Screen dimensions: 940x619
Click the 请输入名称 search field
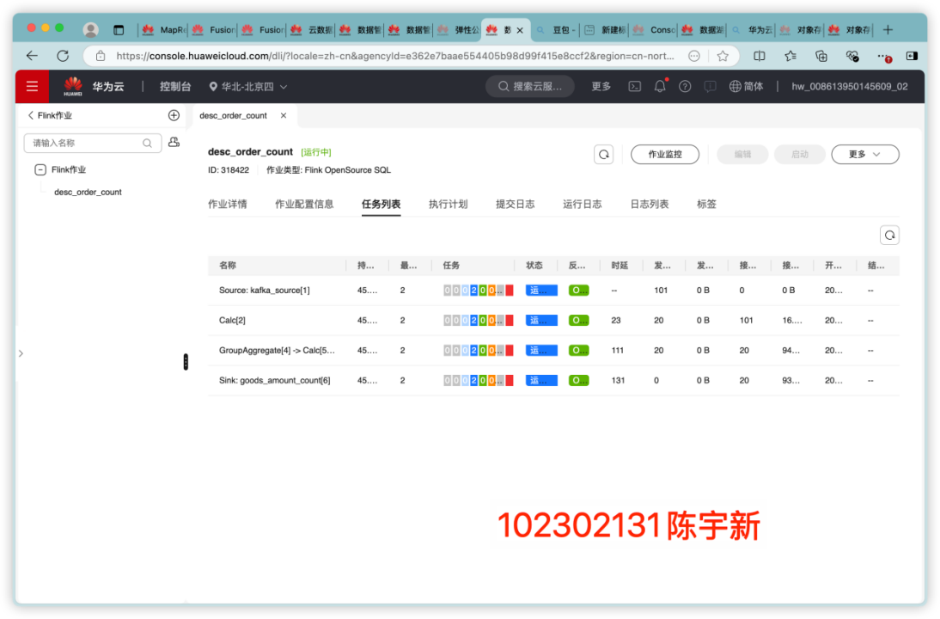click(x=92, y=143)
